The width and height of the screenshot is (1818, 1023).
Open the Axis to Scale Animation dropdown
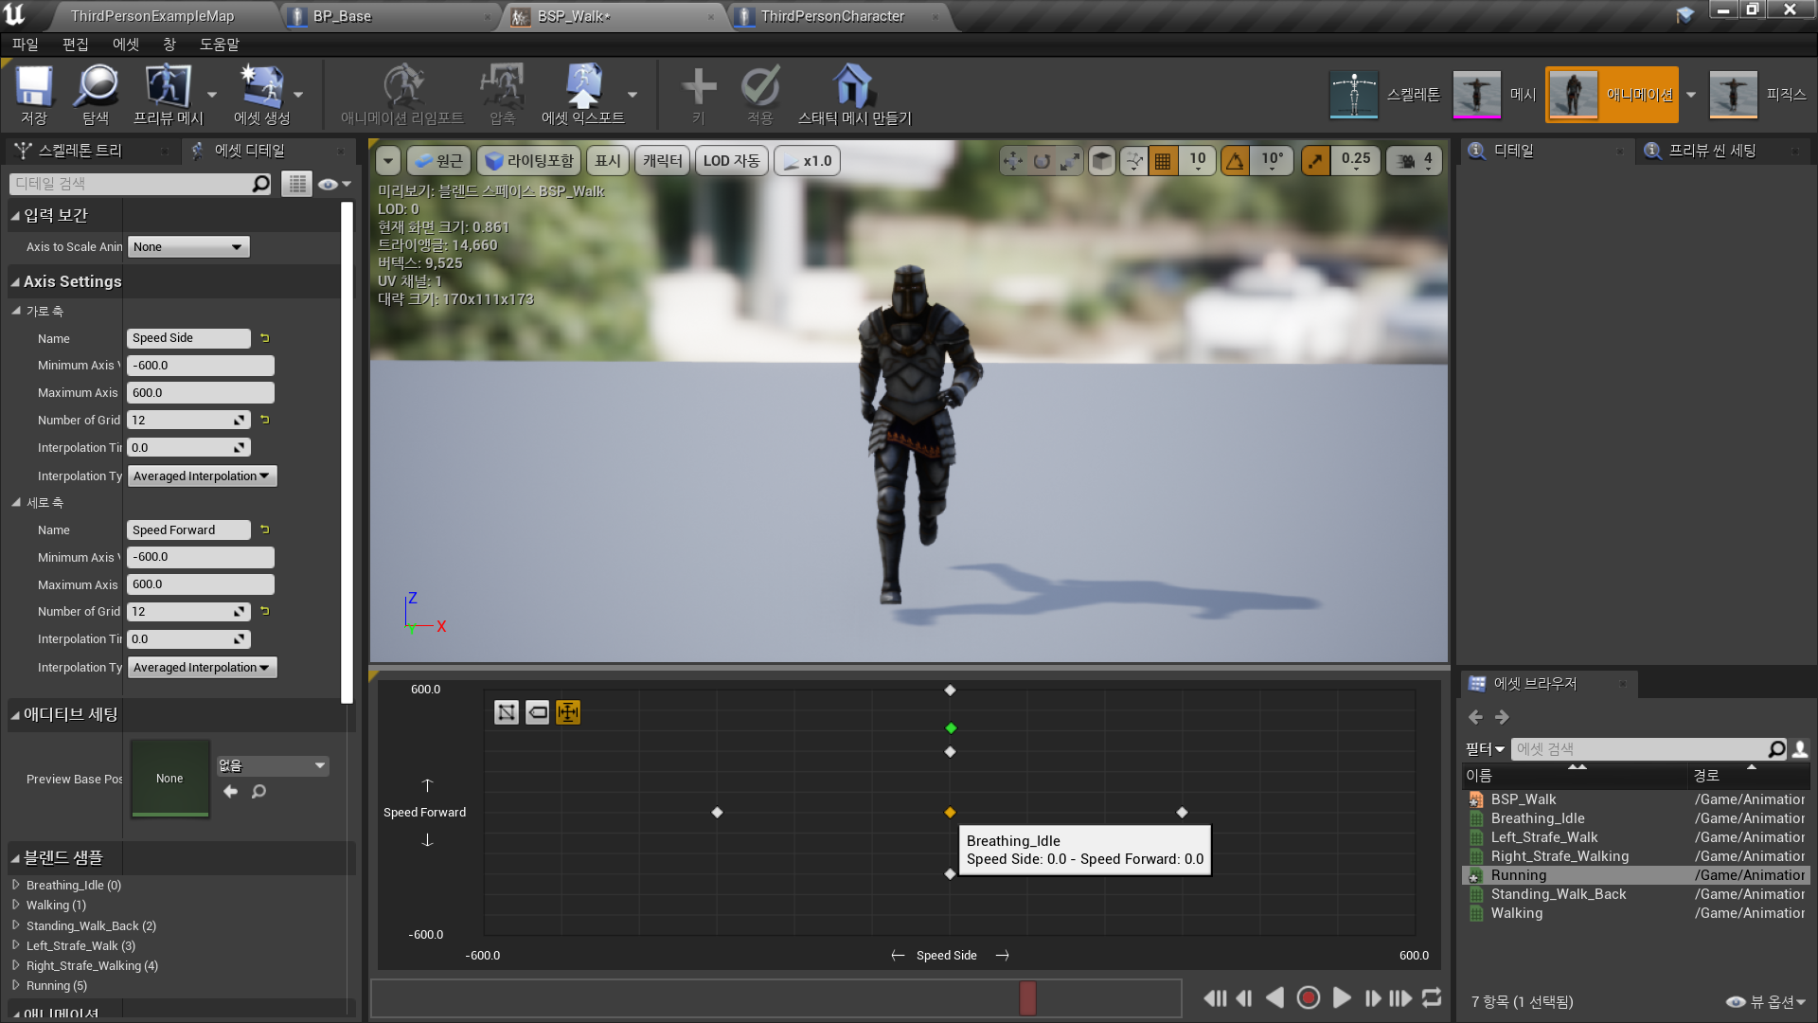pos(187,247)
